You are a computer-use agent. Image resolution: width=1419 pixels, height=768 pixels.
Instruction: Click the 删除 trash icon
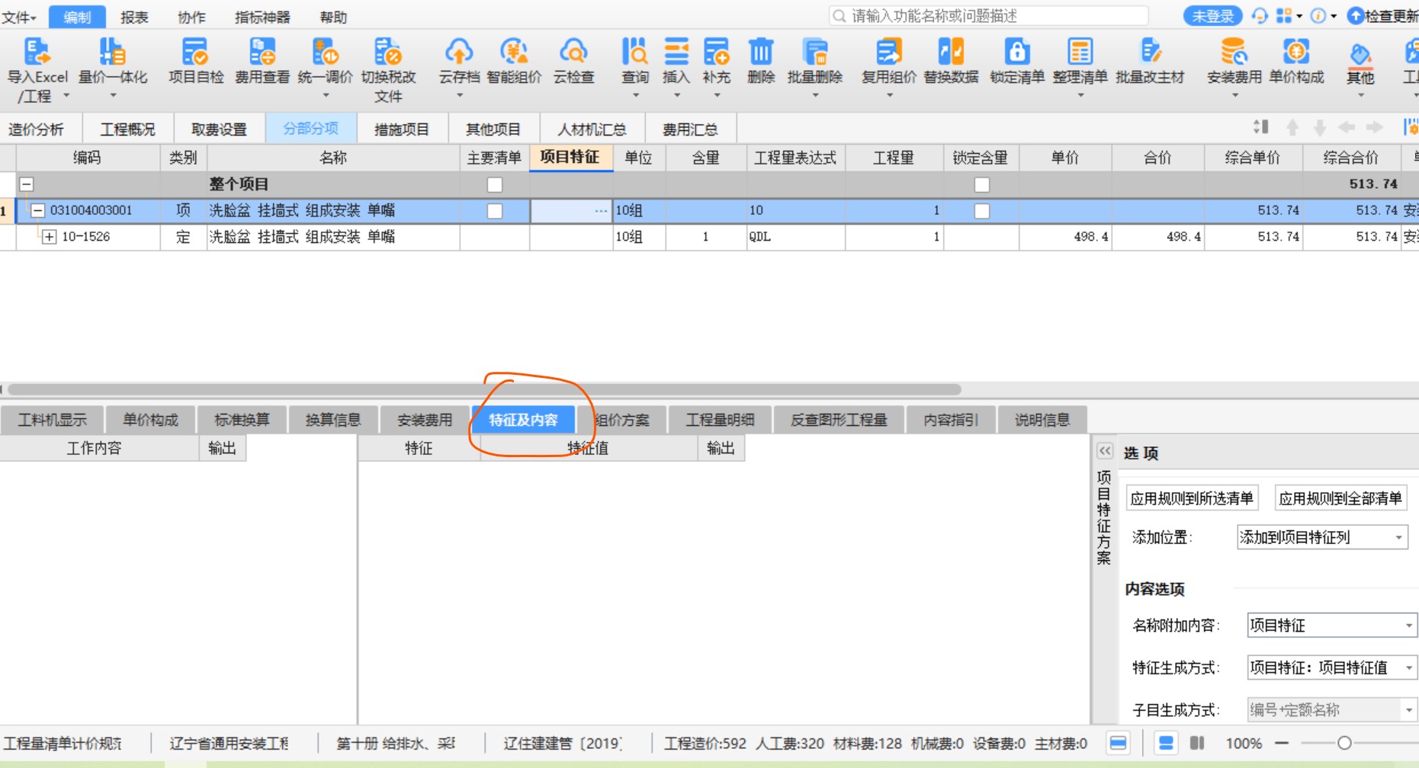(x=761, y=52)
